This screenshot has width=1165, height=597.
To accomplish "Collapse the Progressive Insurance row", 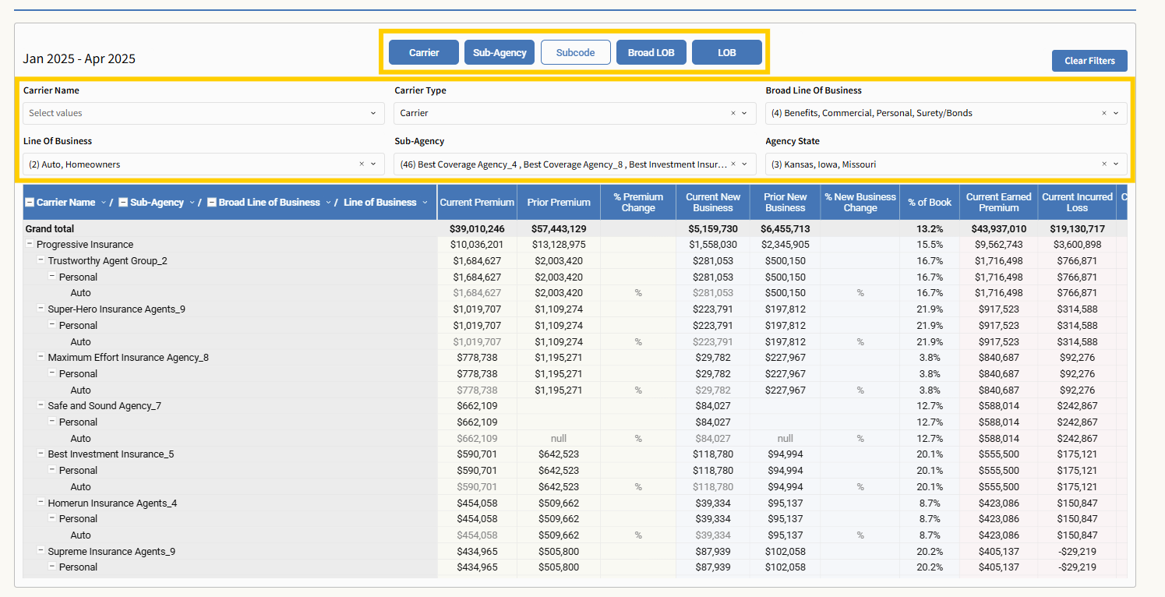I will click(x=30, y=245).
